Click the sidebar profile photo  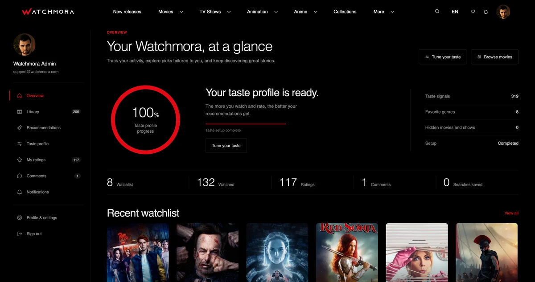point(24,45)
